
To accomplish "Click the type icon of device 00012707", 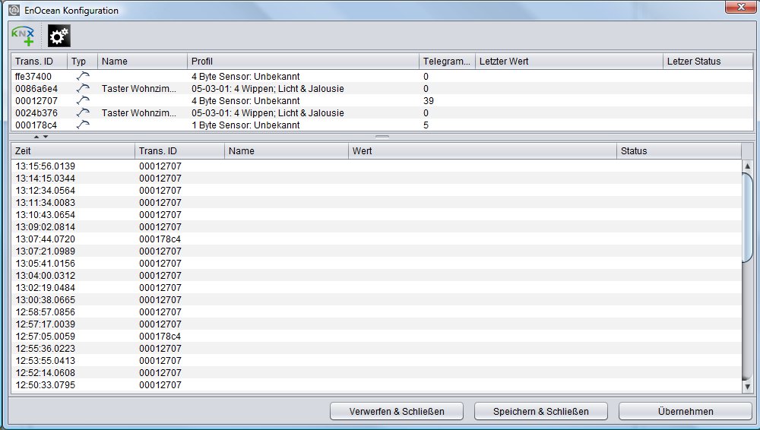I will tap(83, 100).
